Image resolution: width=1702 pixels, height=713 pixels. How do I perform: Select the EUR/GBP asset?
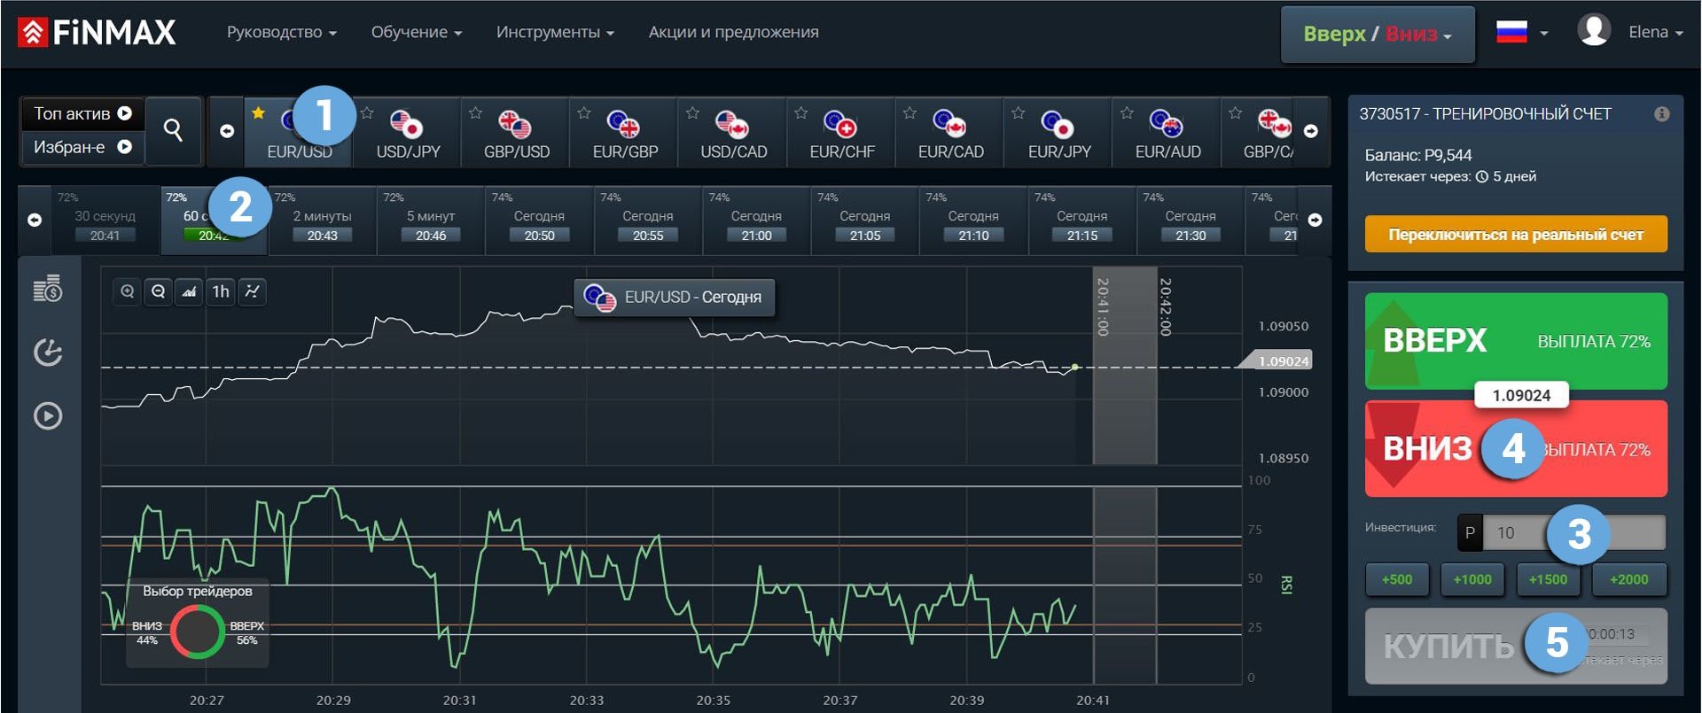click(625, 132)
